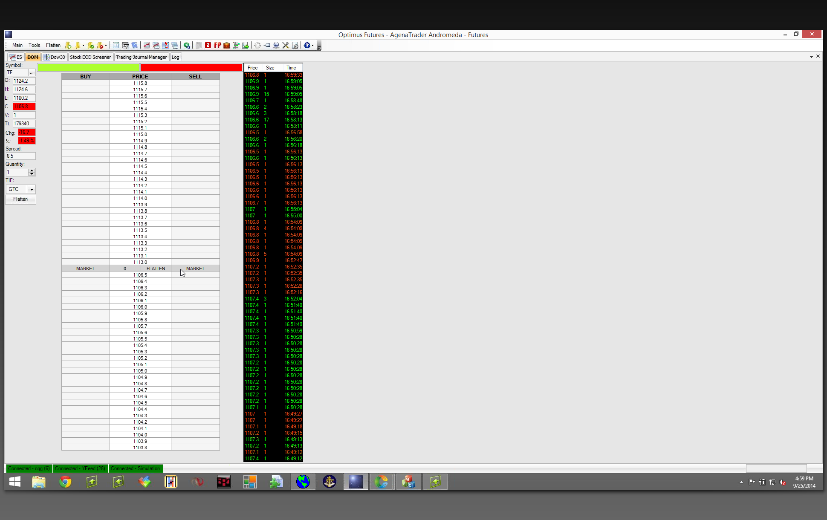
Task: Expand the help icon dropdown arrow
Action: coord(312,45)
